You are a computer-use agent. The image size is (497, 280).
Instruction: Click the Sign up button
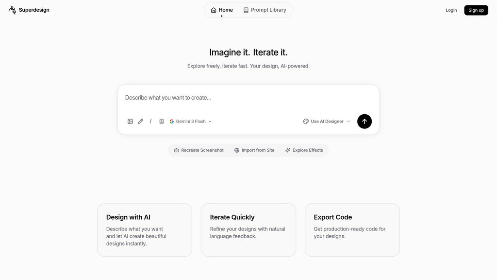point(476,10)
